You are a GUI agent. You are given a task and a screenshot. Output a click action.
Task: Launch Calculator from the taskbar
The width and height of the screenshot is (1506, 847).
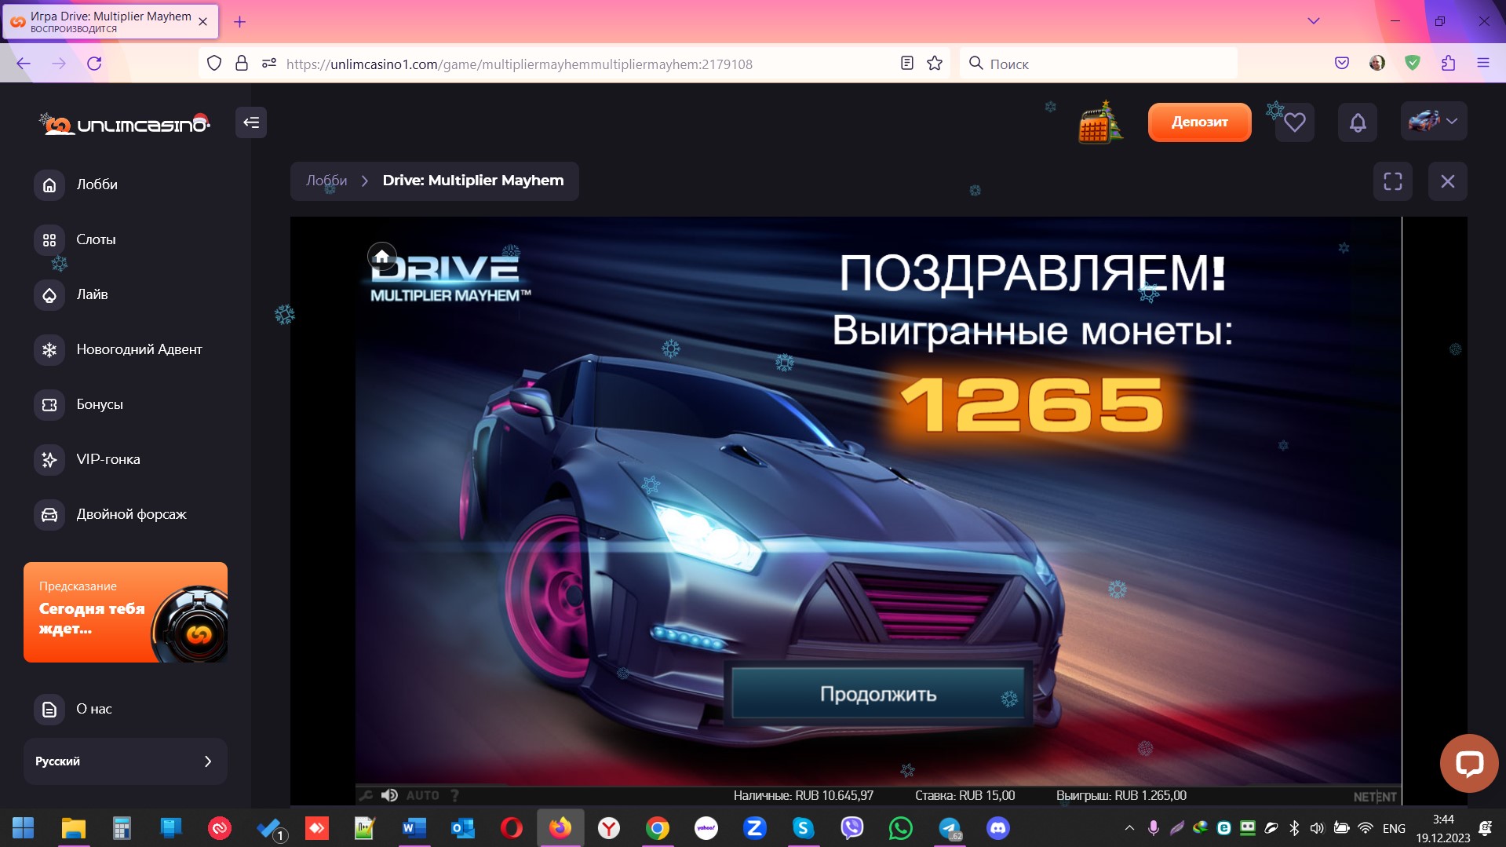[122, 828]
